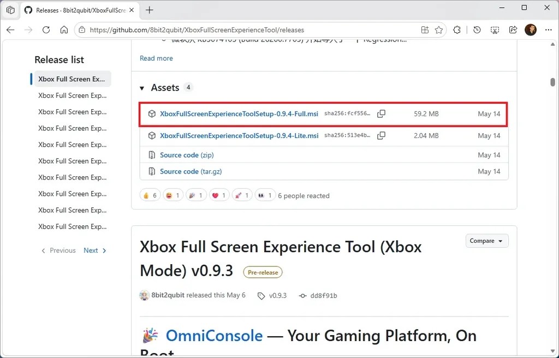Click the Pre-release label
The image size is (559, 358).
(x=263, y=272)
